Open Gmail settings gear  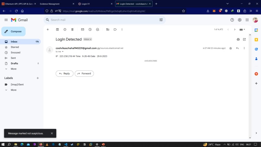click(240, 20)
